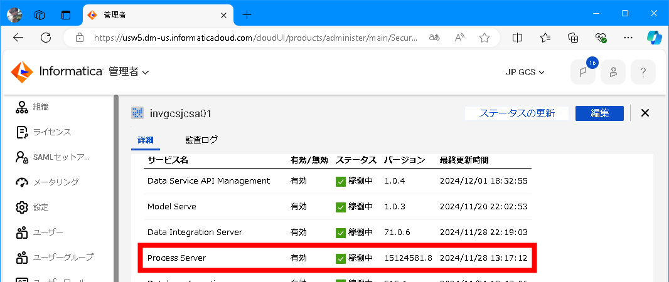Select the Process Server service name
The height and width of the screenshot is (282, 669).
click(176, 258)
